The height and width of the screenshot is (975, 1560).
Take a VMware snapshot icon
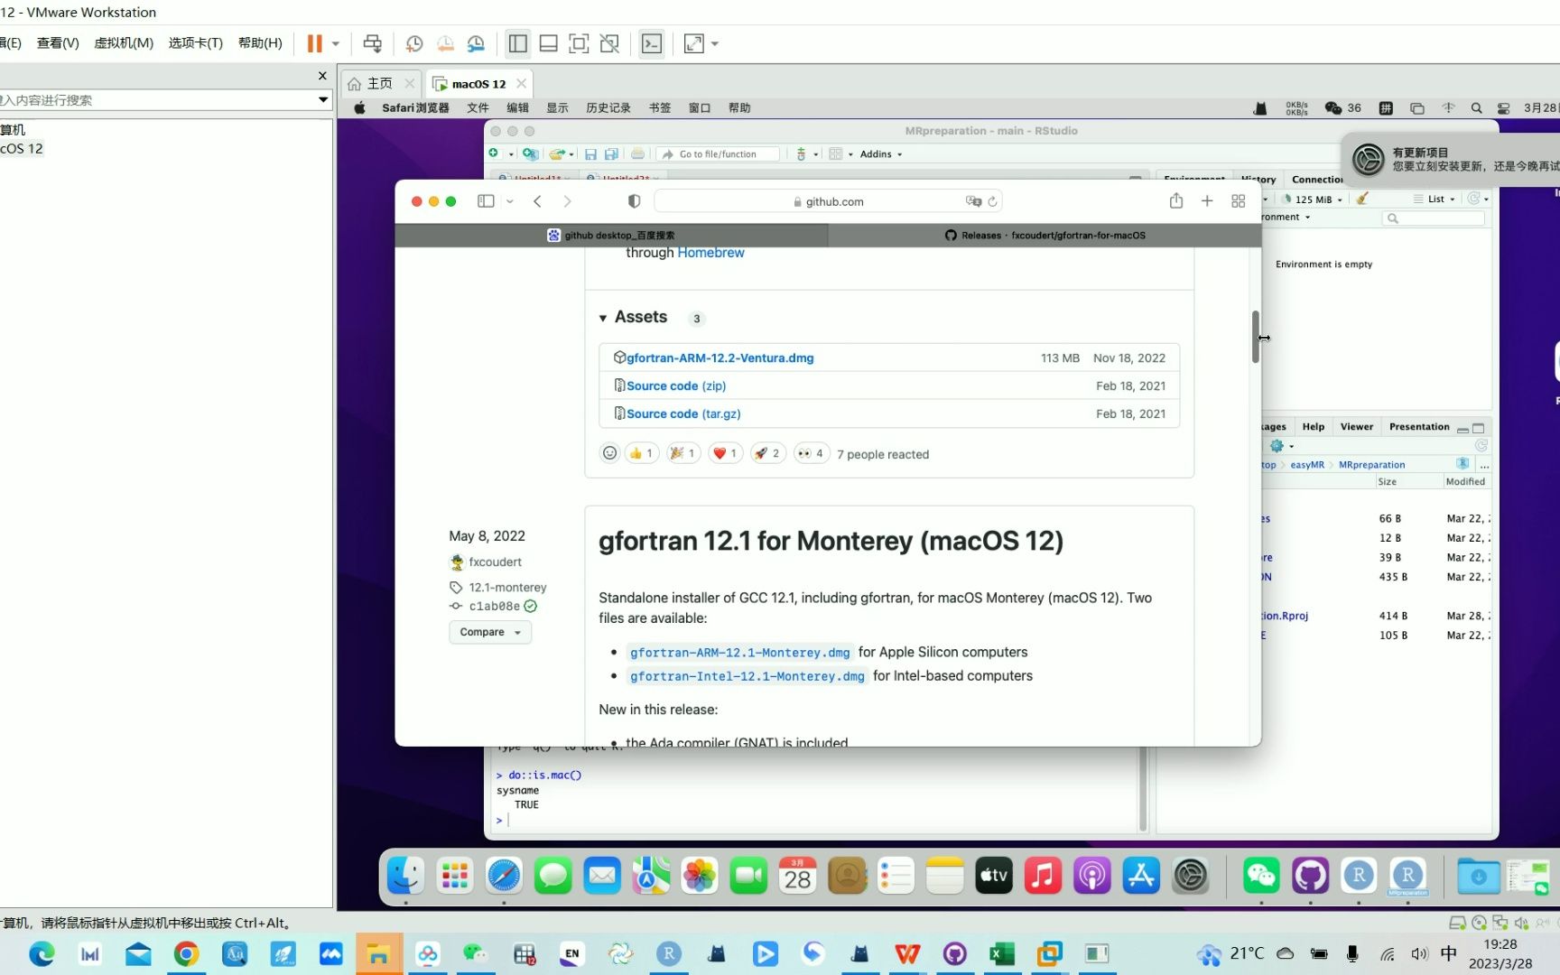[414, 43]
